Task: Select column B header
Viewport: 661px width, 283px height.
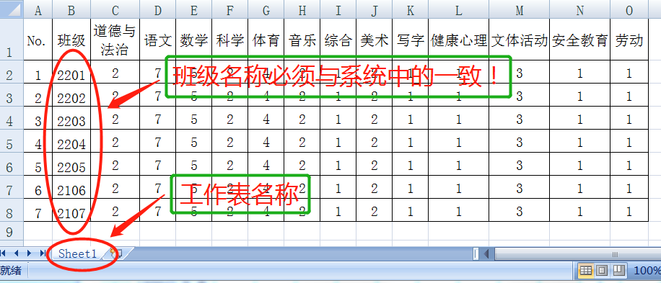Action: pyautogui.click(x=71, y=11)
